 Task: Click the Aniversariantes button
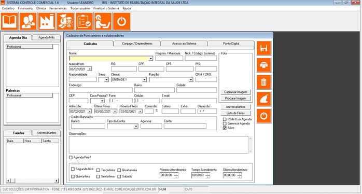pos(235,107)
